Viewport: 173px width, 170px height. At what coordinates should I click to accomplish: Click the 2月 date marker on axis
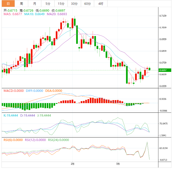[x=72, y=164]
